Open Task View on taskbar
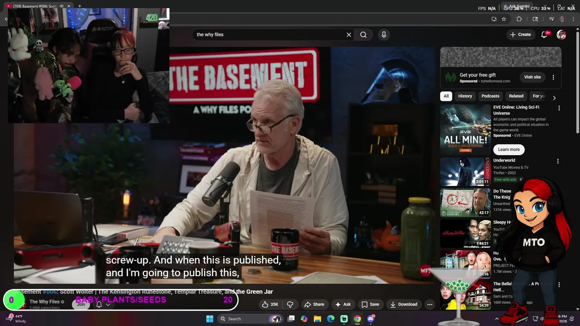Image resolution: width=580 pixels, height=326 pixels. tap(291, 319)
